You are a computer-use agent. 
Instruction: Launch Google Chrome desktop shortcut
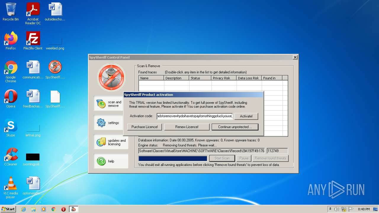11,72
